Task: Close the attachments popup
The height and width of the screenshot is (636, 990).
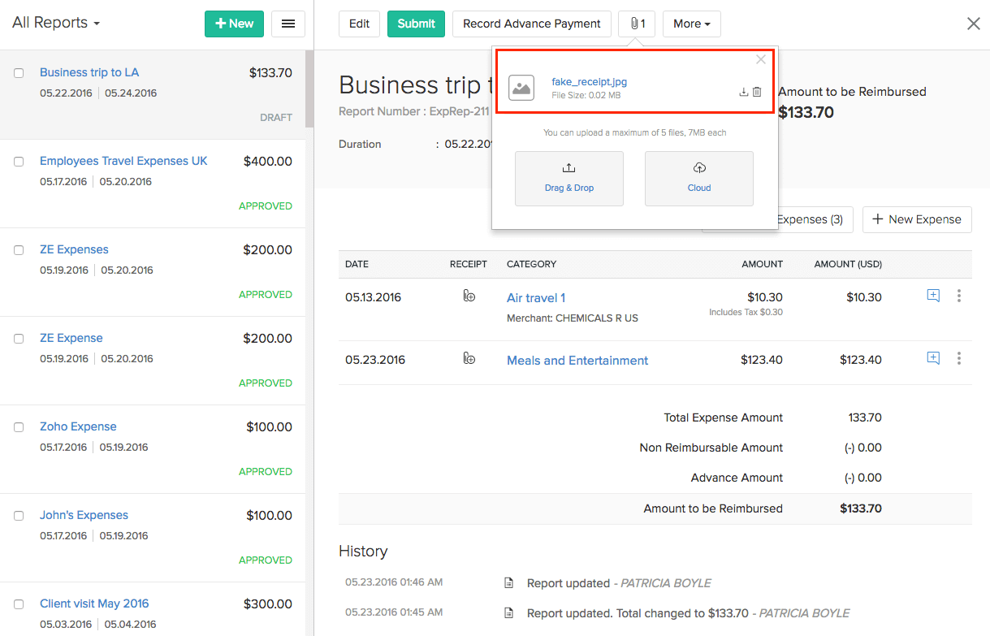Action: 760,59
